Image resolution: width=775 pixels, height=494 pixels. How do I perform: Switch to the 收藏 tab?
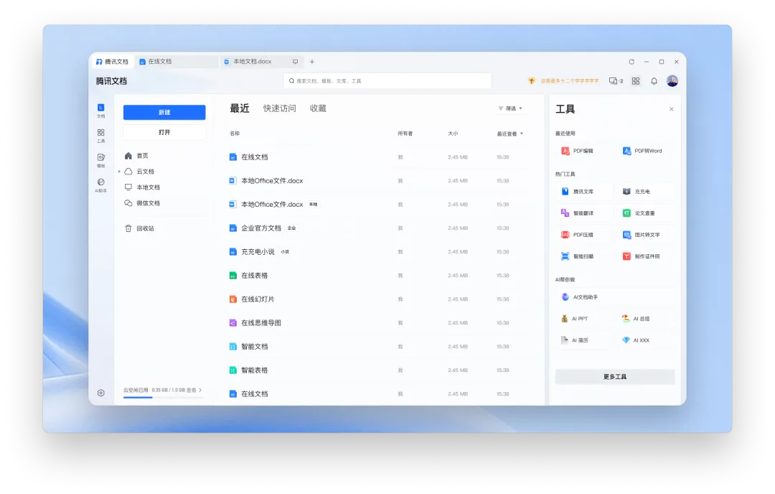pyautogui.click(x=318, y=108)
